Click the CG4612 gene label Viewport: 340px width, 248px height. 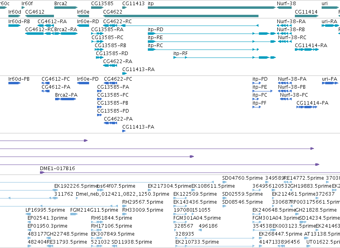(x=35, y=12)
